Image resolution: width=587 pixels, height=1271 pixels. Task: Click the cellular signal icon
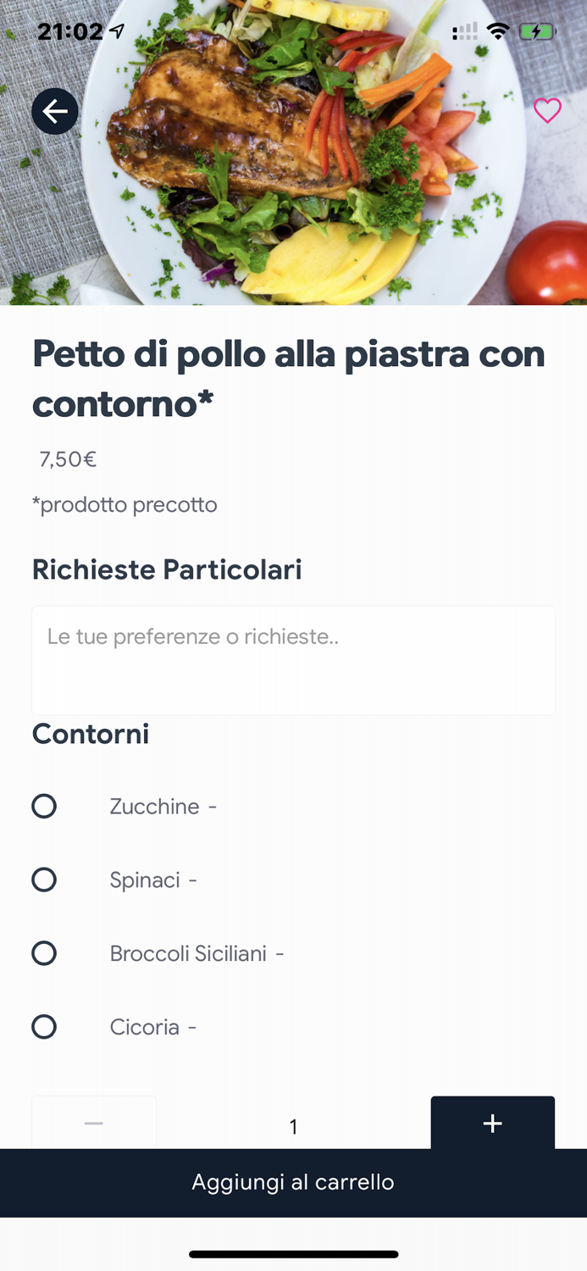pyautogui.click(x=465, y=31)
